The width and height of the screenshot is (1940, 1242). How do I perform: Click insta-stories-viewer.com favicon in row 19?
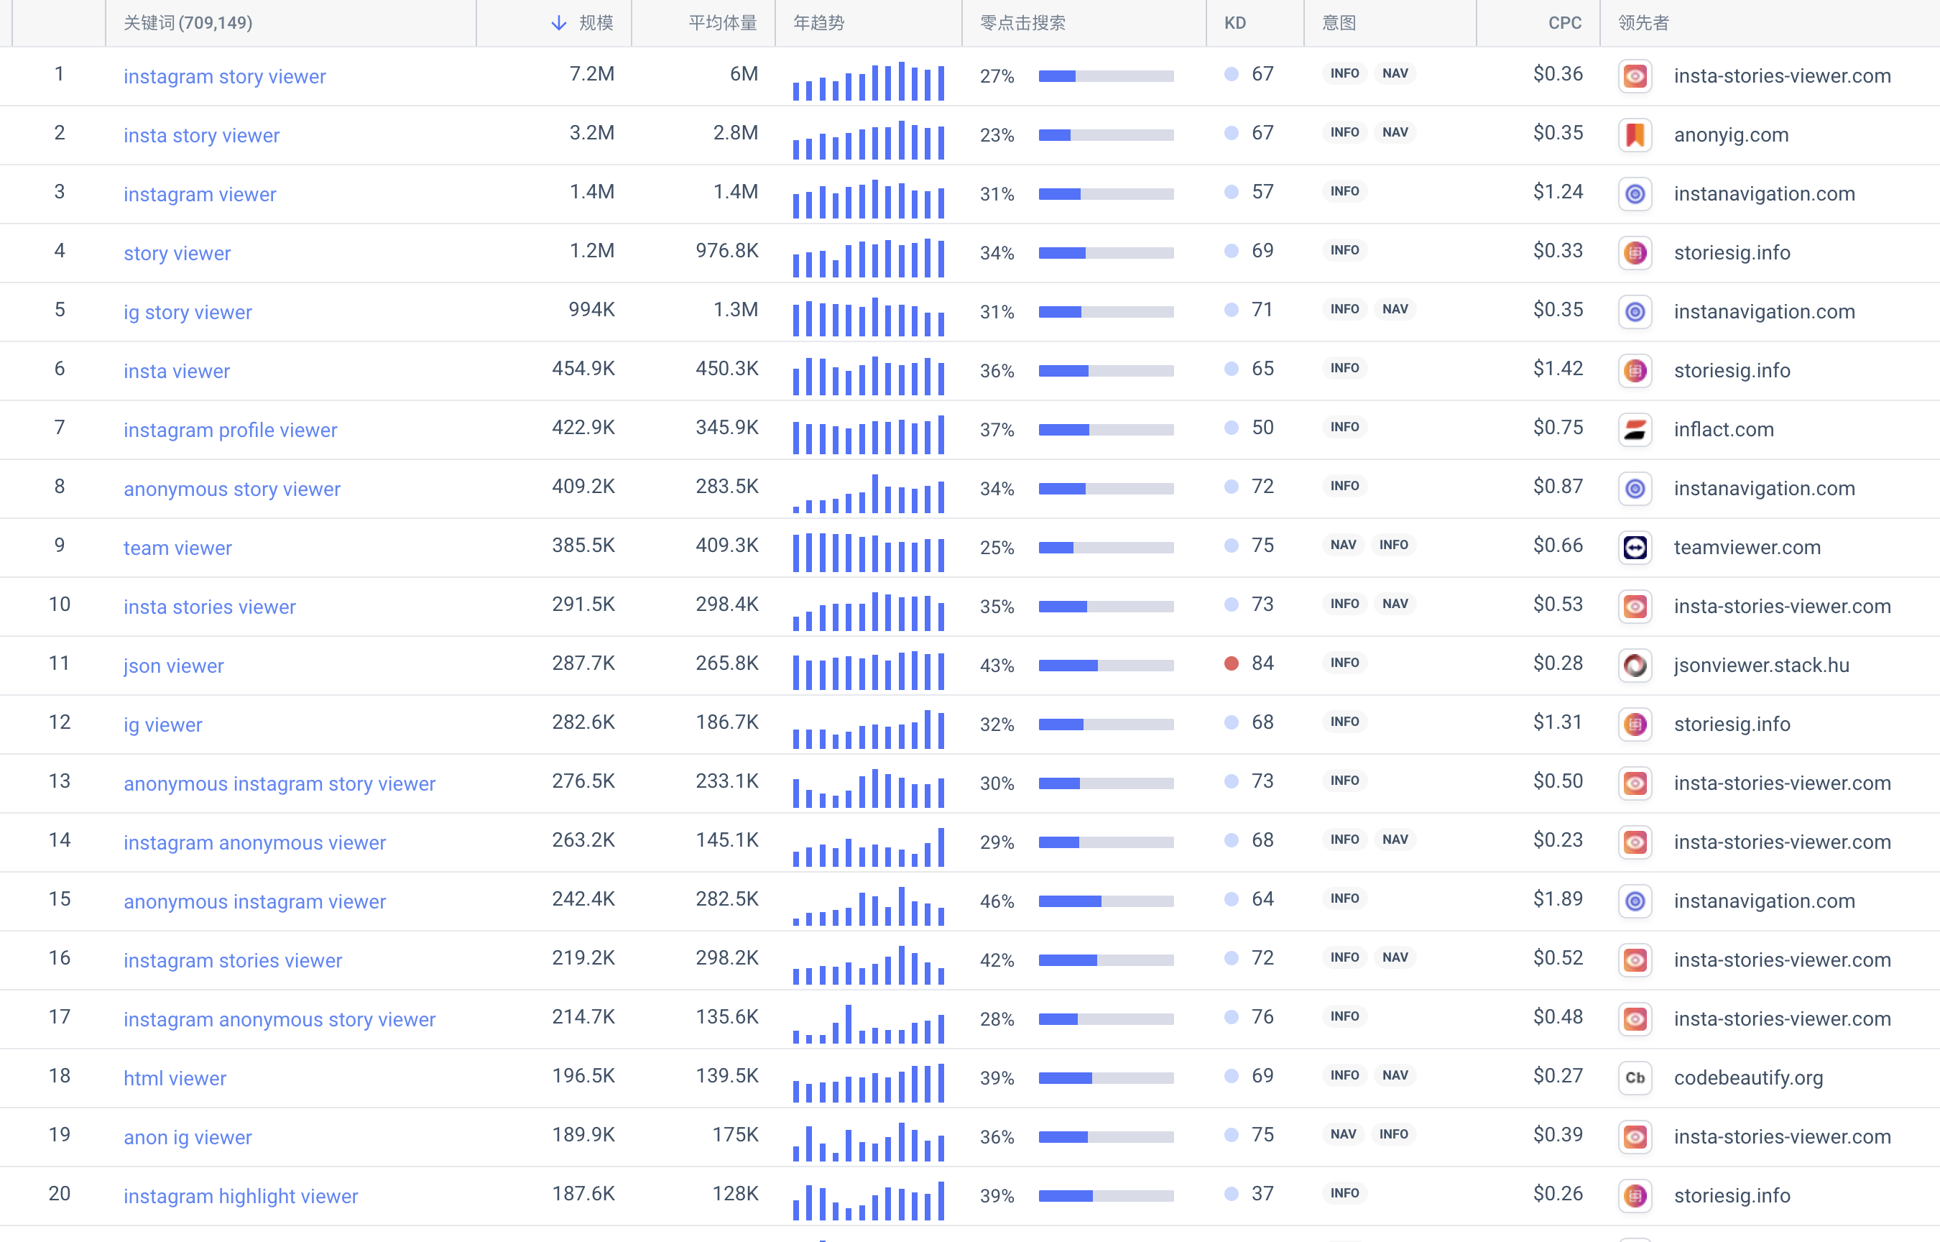[1635, 1136]
